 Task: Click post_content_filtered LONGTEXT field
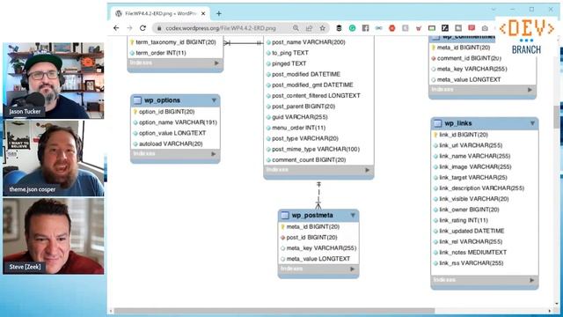(x=316, y=96)
